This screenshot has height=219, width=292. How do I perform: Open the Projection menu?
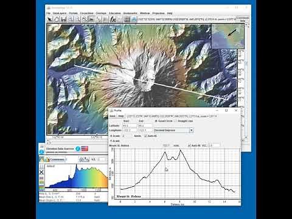[158, 13]
